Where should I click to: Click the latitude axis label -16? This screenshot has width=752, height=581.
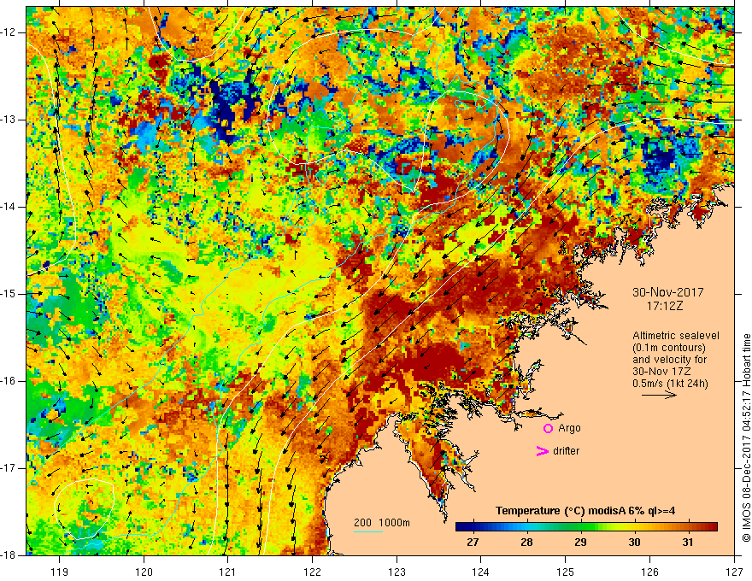9,382
